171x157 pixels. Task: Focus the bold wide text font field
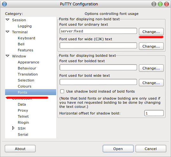[98, 82]
